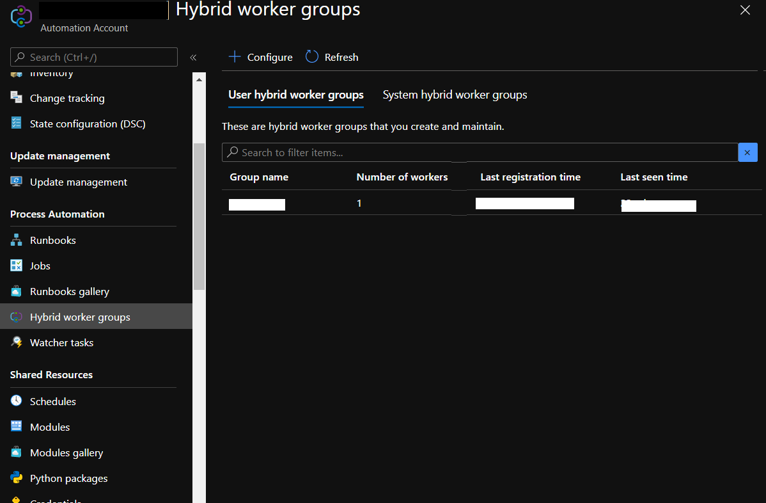The width and height of the screenshot is (766, 503).
Task: Sort by Number of workers column
Action: (402, 177)
